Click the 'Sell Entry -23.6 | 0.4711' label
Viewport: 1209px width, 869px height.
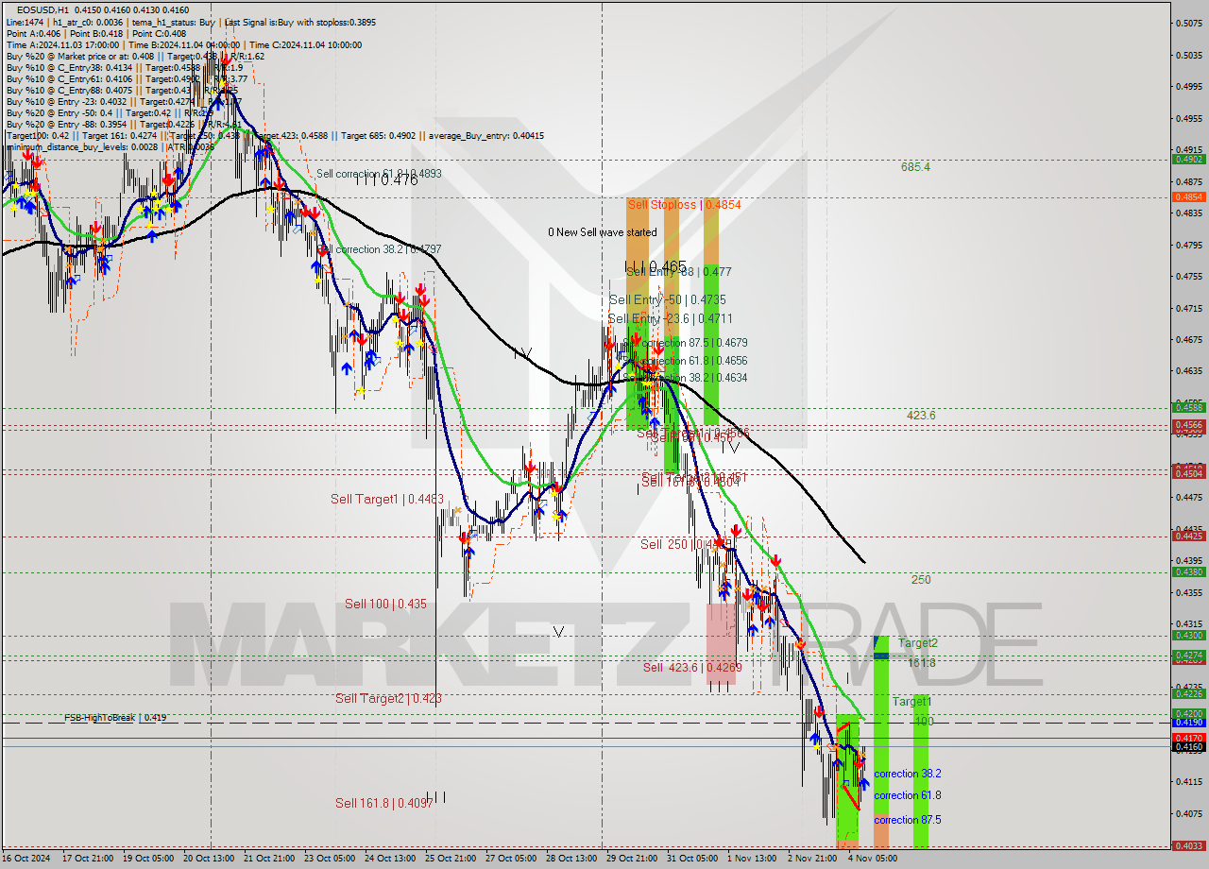point(671,319)
